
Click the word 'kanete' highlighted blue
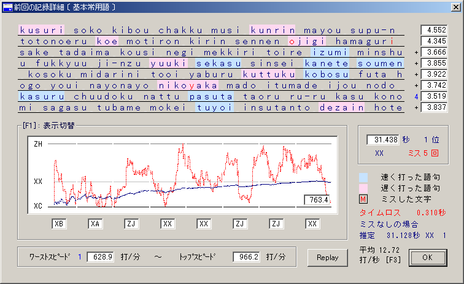click(x=327, y=63)
